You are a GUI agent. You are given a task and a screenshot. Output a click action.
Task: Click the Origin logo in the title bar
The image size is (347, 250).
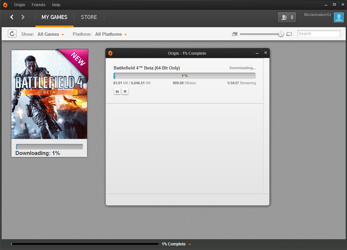(5, 5)
